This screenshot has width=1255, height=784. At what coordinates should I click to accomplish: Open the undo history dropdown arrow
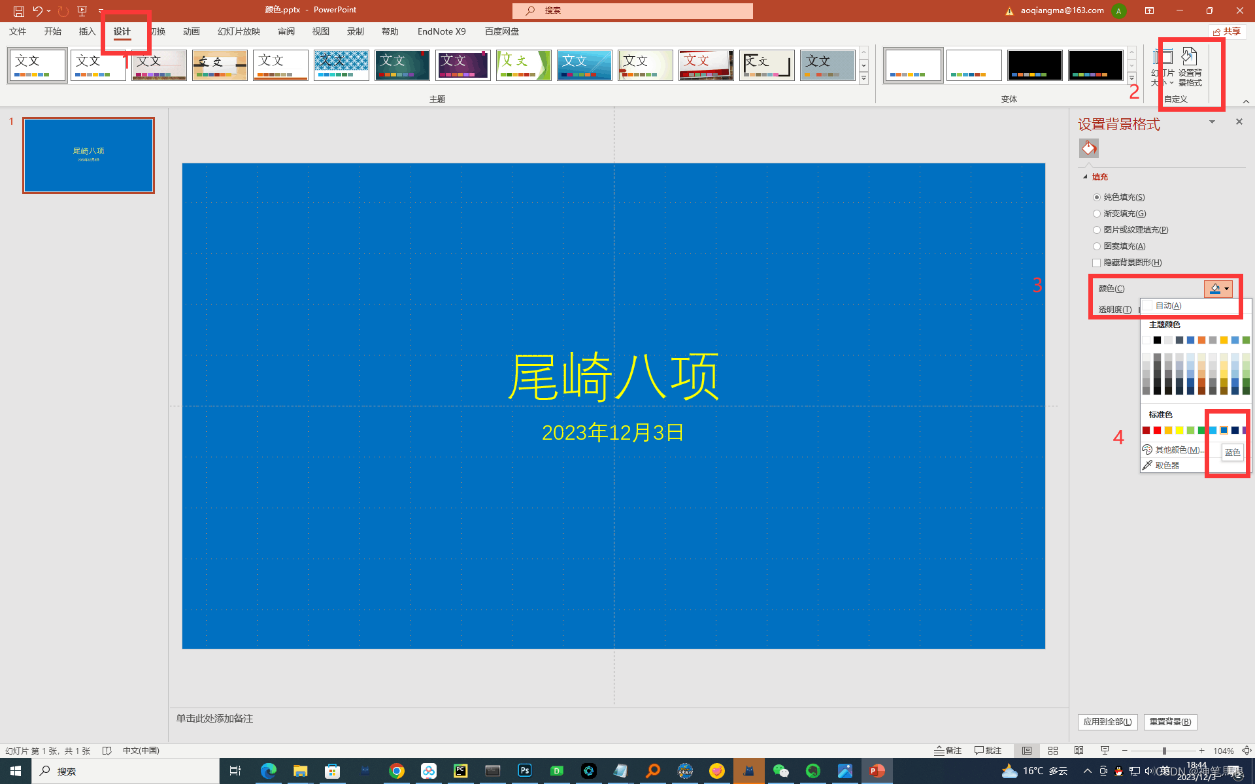(x=49, y=11)
